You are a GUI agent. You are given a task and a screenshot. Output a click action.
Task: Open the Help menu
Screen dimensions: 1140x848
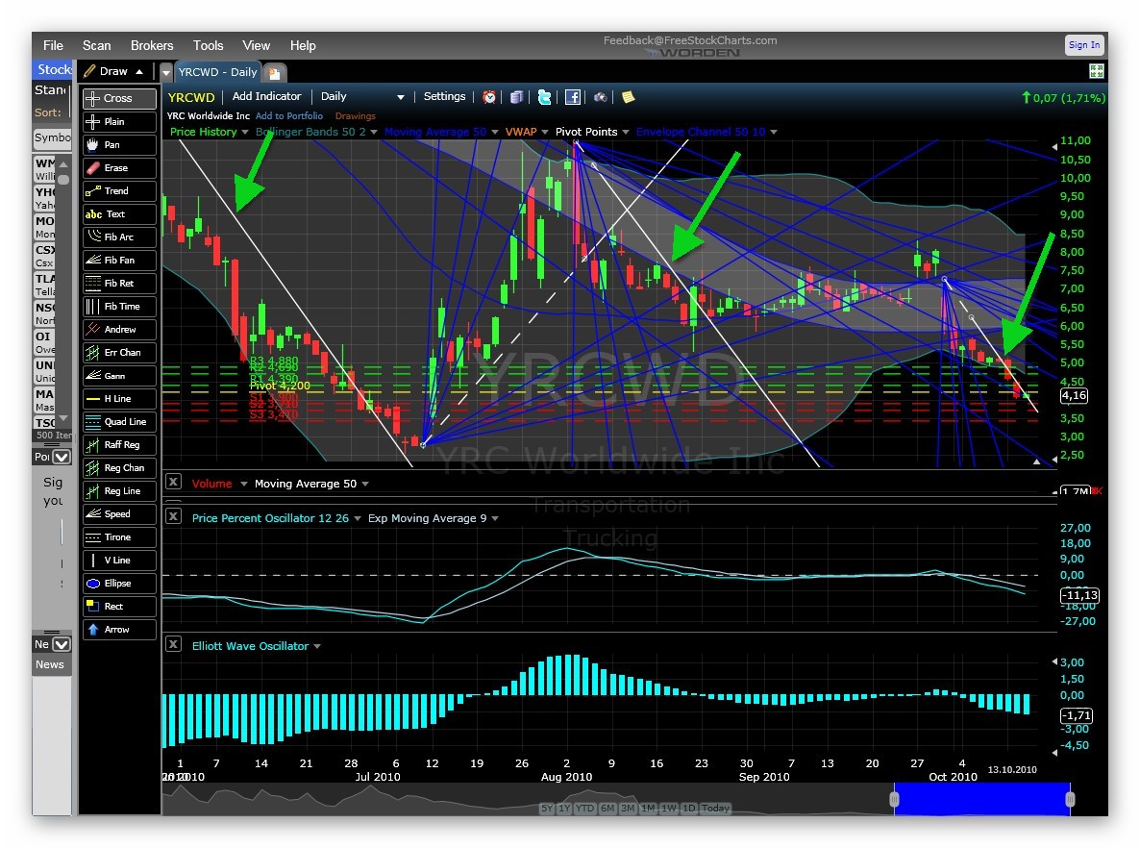pyautogui.click(x=303, y=45)
